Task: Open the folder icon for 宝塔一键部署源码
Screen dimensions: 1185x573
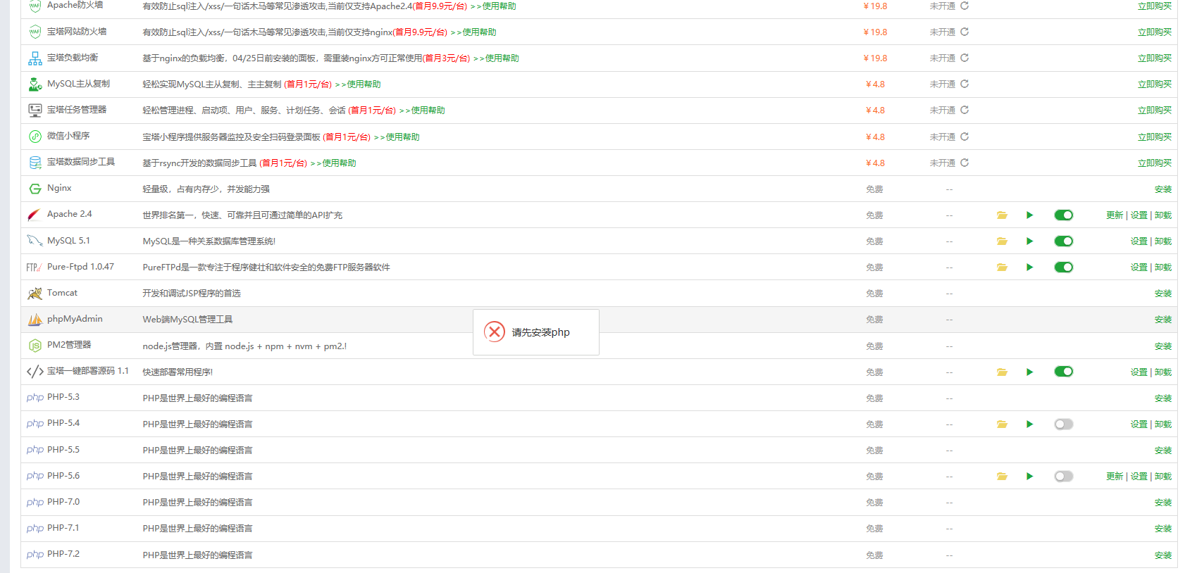Action: (1002, 372)
